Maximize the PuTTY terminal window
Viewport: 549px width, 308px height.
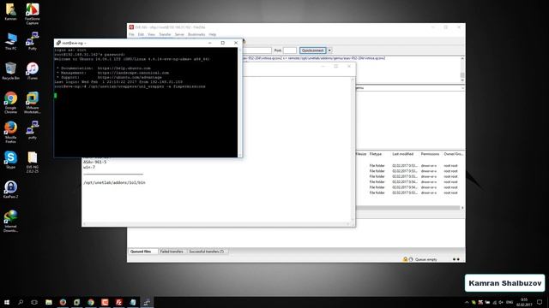[223, 43]
